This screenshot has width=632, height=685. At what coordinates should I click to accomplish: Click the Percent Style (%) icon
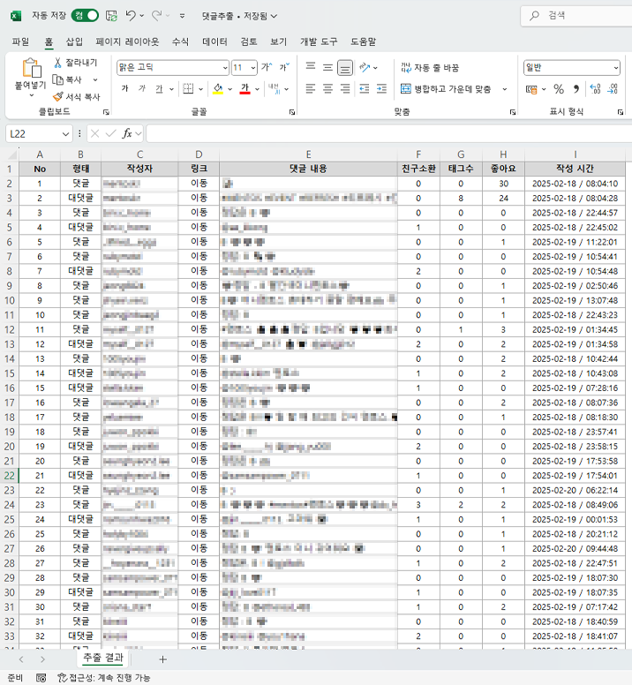pyautogui.click(x=558, y=89)
